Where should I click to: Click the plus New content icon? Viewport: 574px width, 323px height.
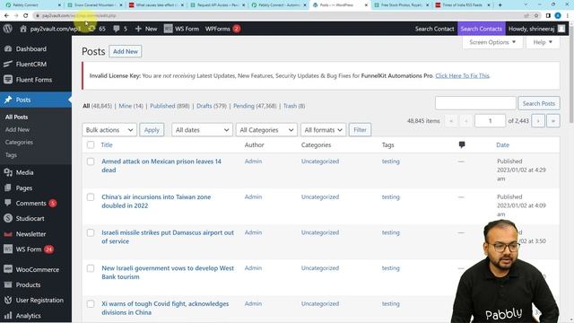(x=138, y=29)
